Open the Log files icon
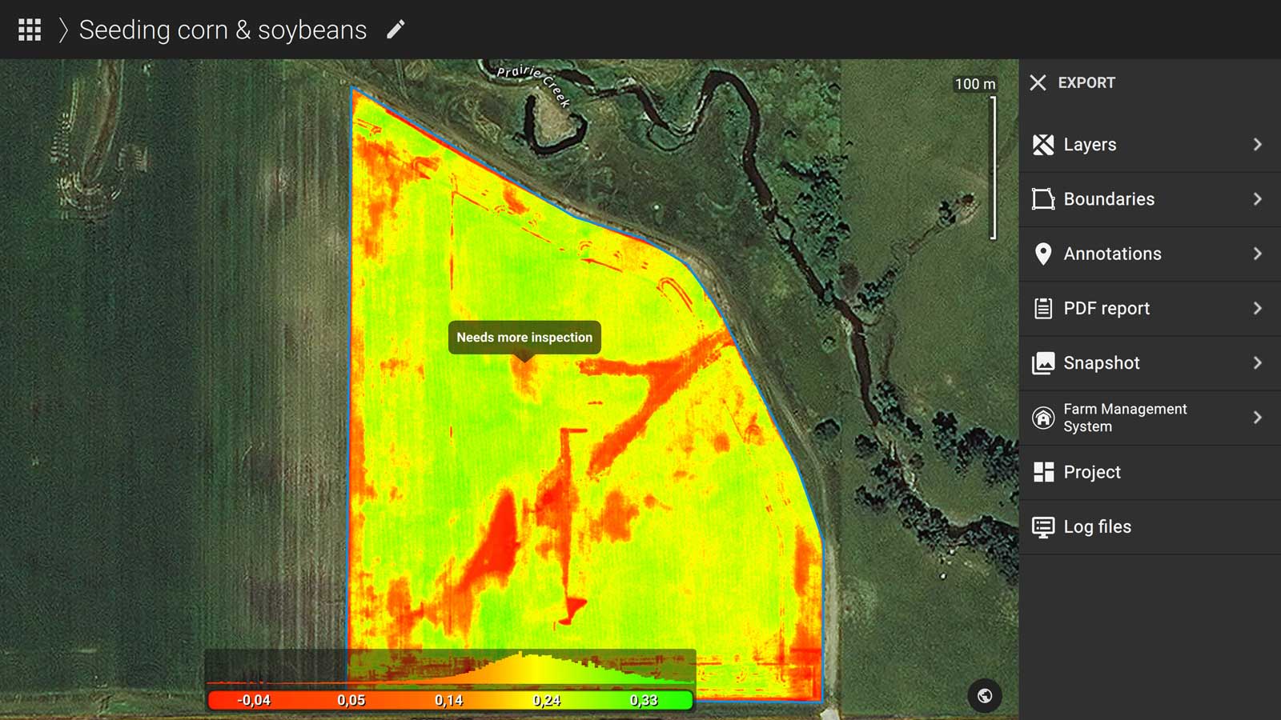Viewport: 1281px width, 720px height. pos(1043,526)
